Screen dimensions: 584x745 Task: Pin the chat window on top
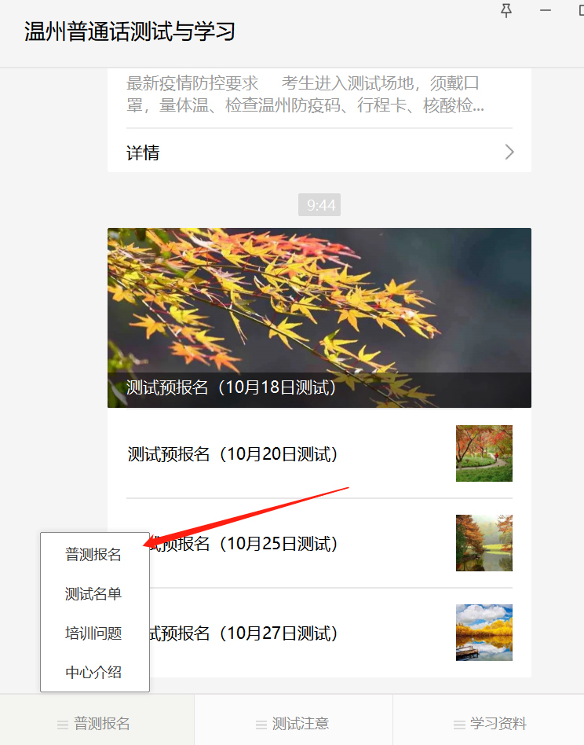point(506,10)
